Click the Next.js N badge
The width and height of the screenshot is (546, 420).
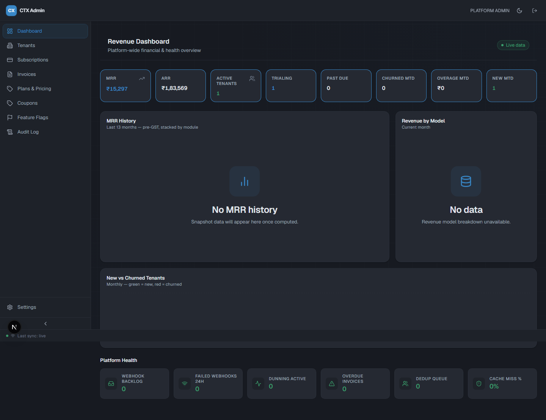point(14,327)
